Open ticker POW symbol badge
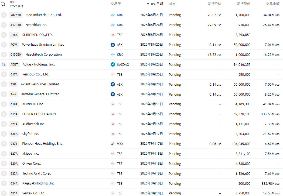The width and height of the screenshot is (283, 196). 14,45
